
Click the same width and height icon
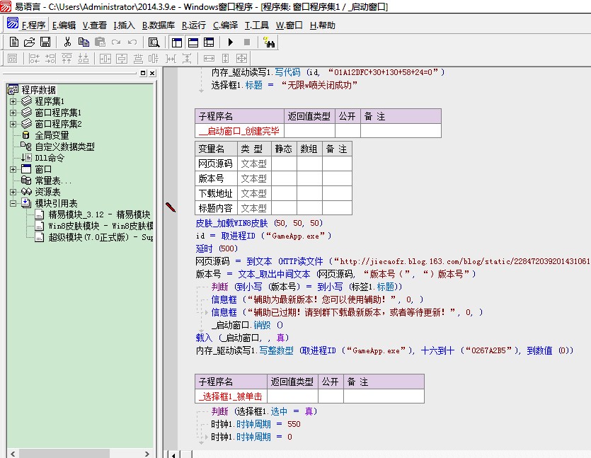(241, 59)
